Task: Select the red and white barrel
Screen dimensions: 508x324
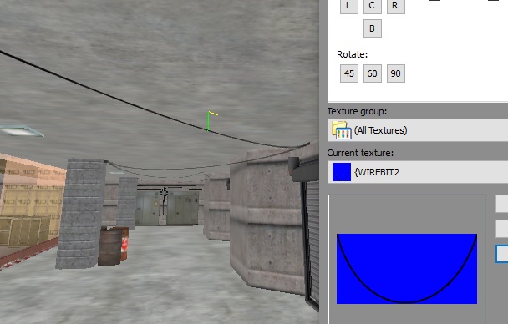Action: tap(124, 243)
